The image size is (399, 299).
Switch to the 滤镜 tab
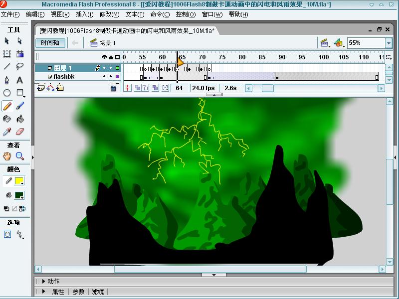(98, 292)
